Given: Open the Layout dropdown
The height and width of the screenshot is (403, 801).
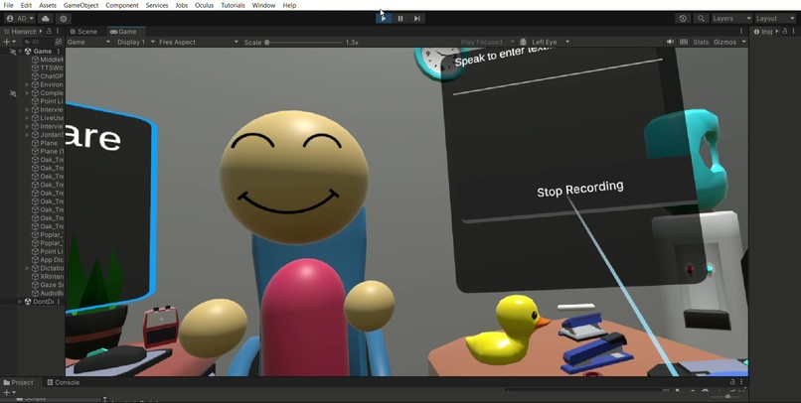Looking at the screenshot, I should click(775, 19).
